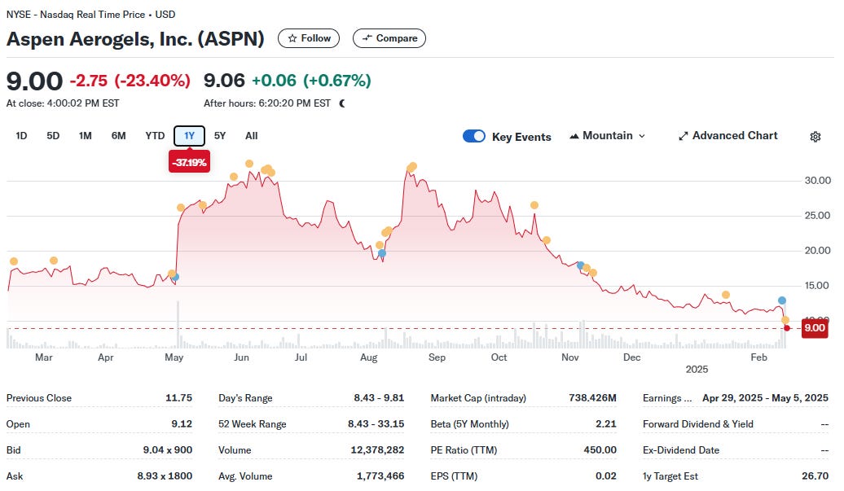Click the blue key event dot in February
Viewport: 844px width, 491px height.
[781, 300]
